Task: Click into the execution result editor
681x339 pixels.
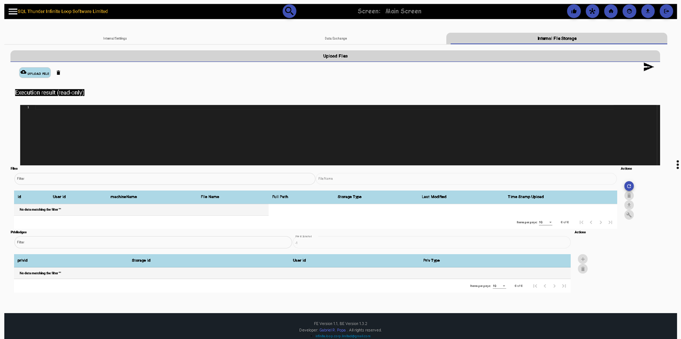Action: (340, 135)
